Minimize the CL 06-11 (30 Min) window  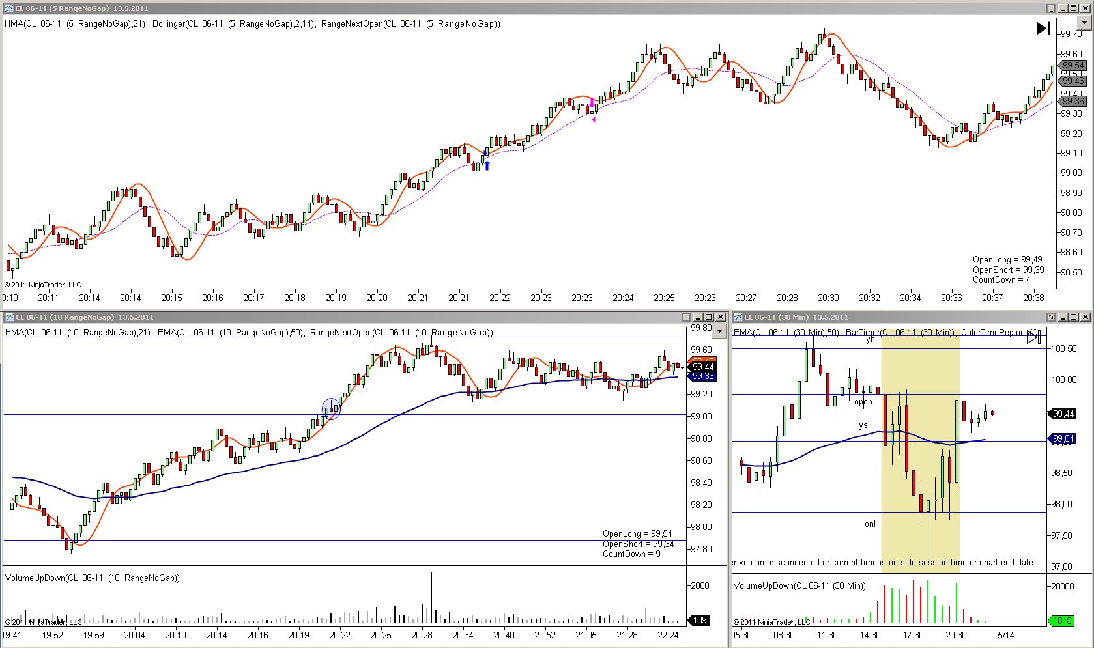point(1063,317)
